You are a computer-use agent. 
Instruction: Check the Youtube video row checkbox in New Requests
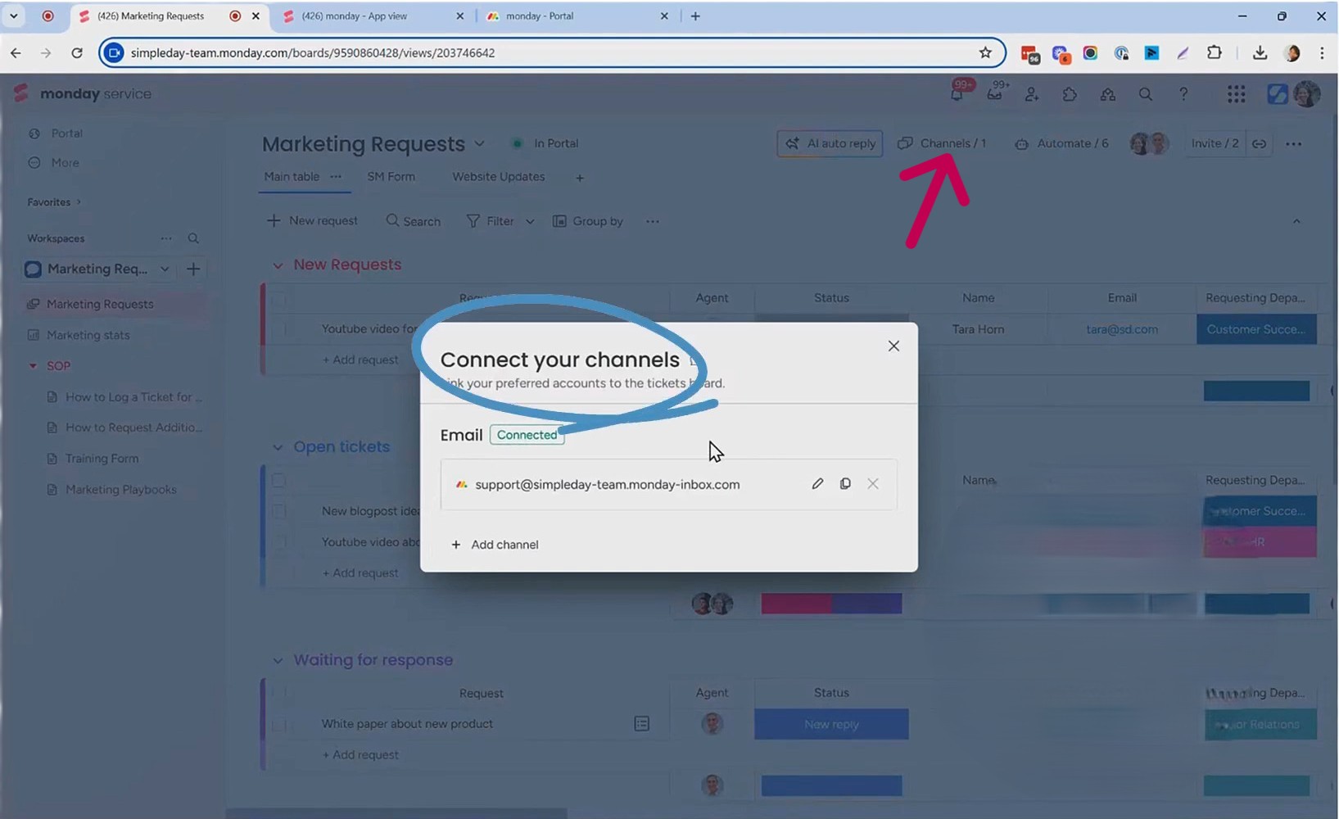click(x=279, y=329)
